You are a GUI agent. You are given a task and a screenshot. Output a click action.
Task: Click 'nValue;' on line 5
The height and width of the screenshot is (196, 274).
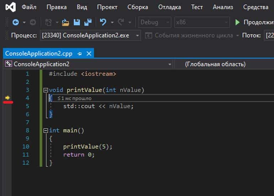tap(121, 106)
